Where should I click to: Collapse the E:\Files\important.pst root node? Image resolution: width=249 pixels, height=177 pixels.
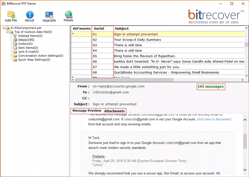[3, 28]
